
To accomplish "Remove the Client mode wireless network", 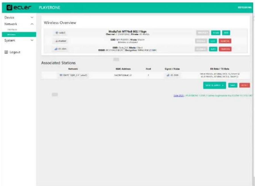I will [225, 49].
